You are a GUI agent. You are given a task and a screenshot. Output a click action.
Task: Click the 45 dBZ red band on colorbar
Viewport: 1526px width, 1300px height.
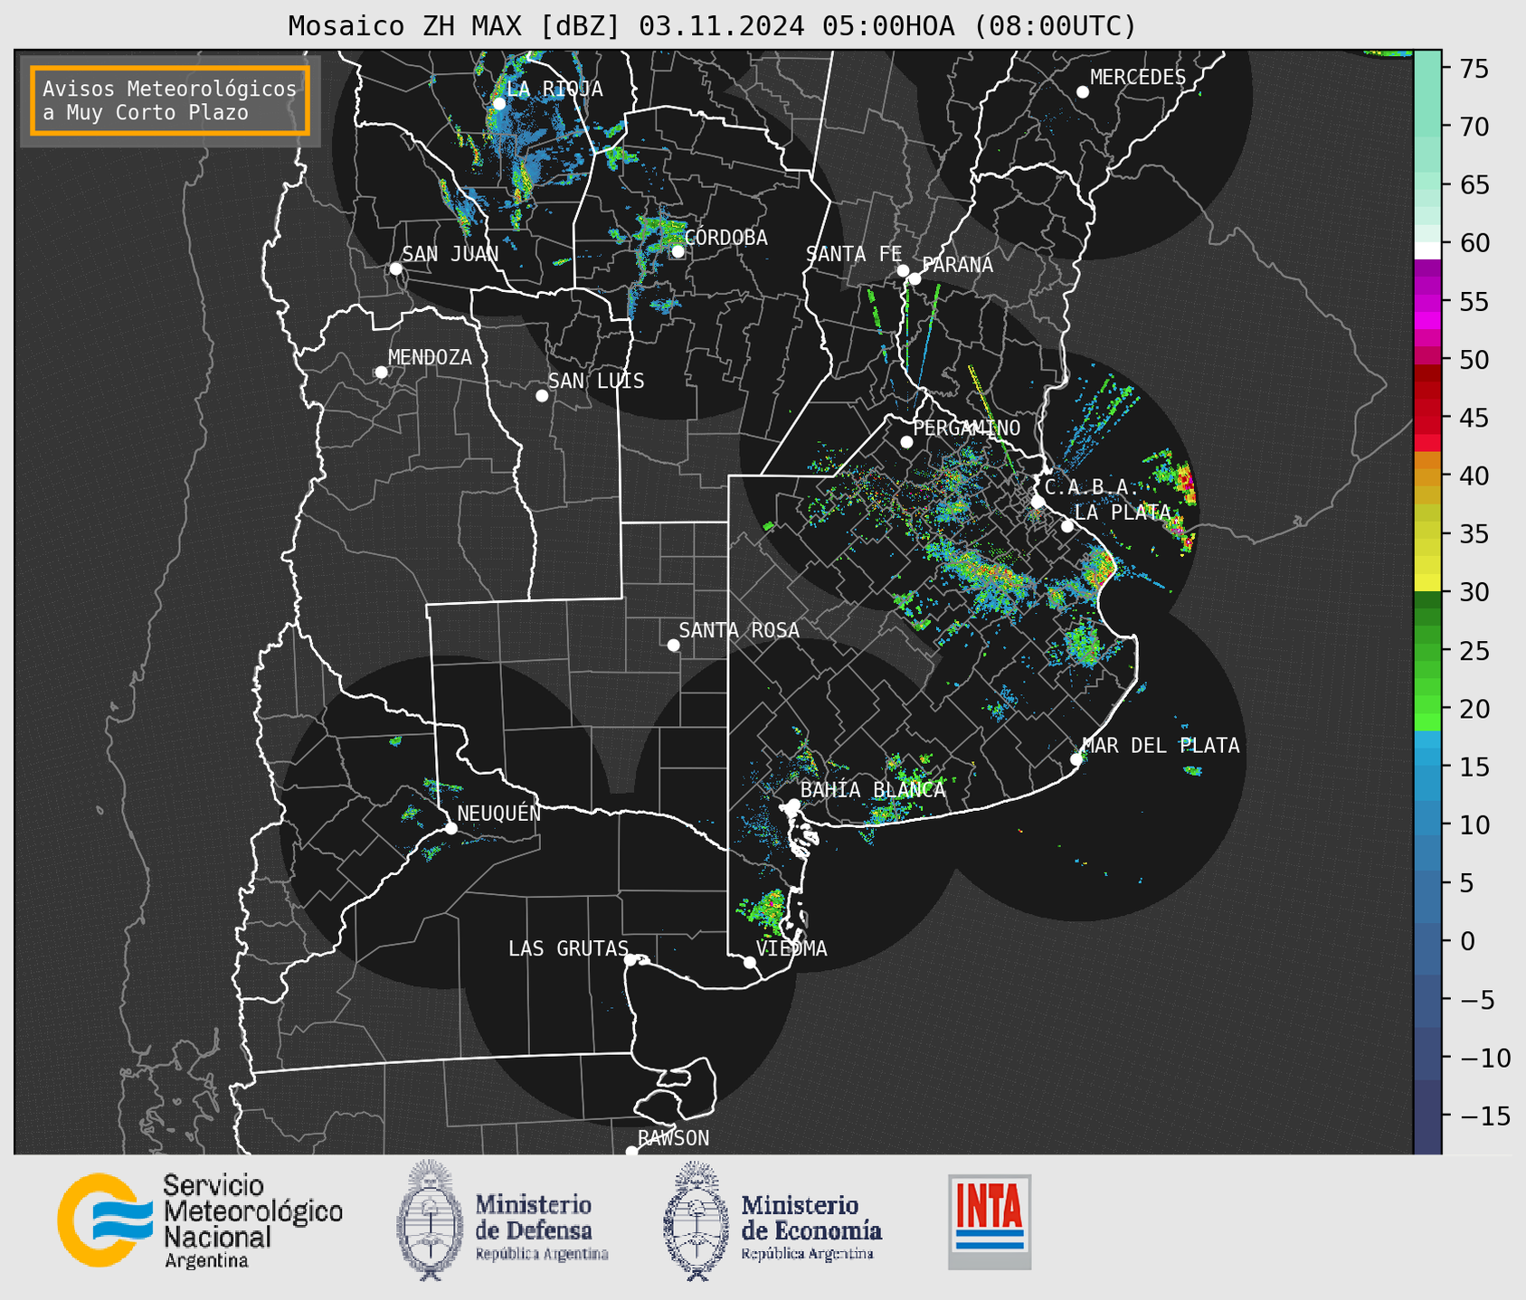[1426, 419]
